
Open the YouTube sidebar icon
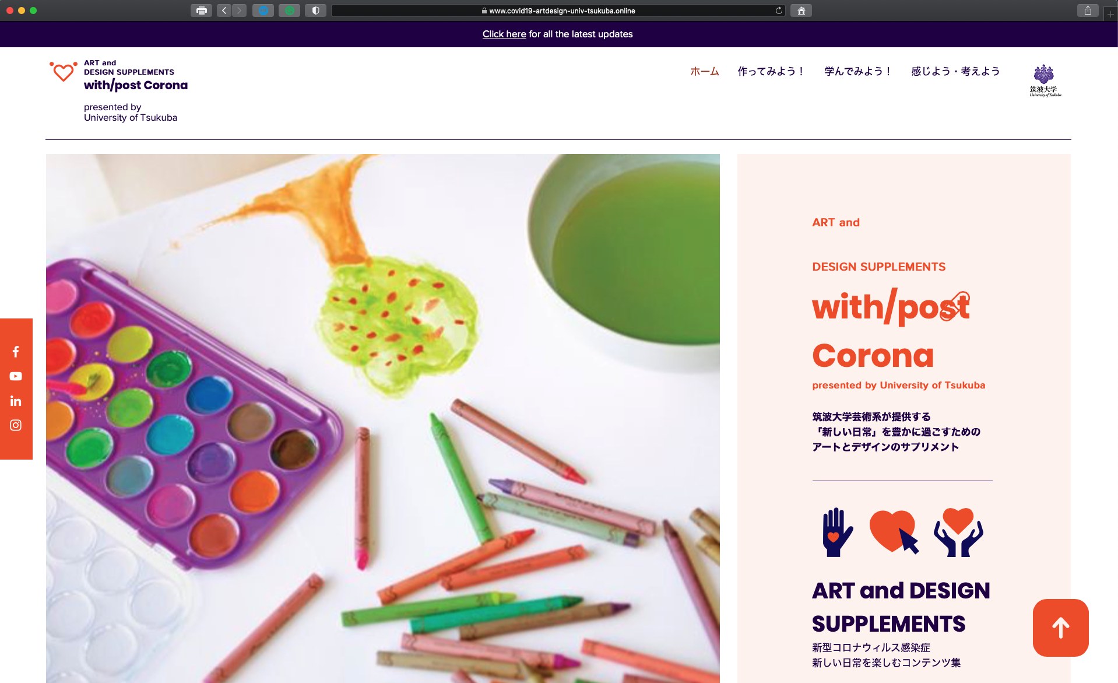(16, 376)
